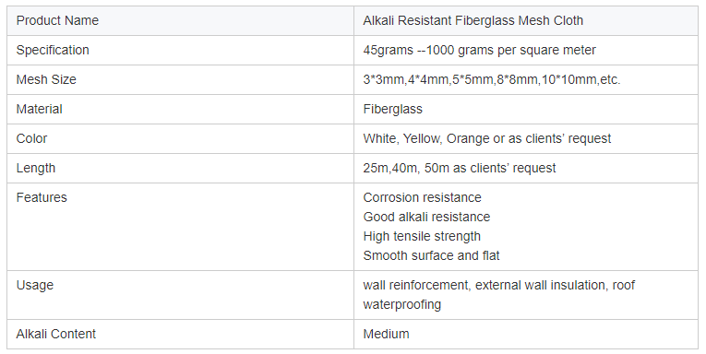Click the High tensile strength line

click(422, 236)
